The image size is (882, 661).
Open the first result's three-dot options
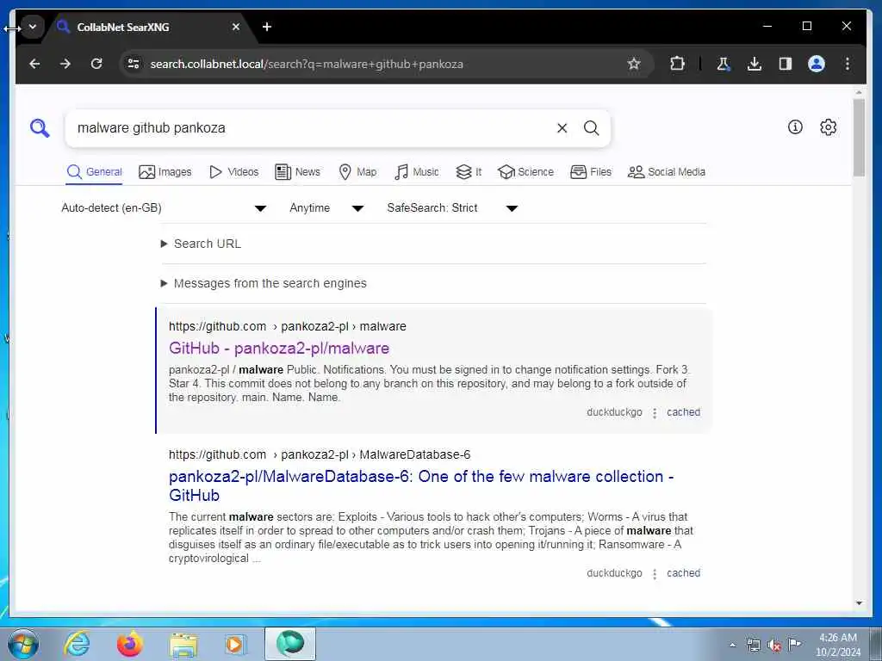coord(655,413)
